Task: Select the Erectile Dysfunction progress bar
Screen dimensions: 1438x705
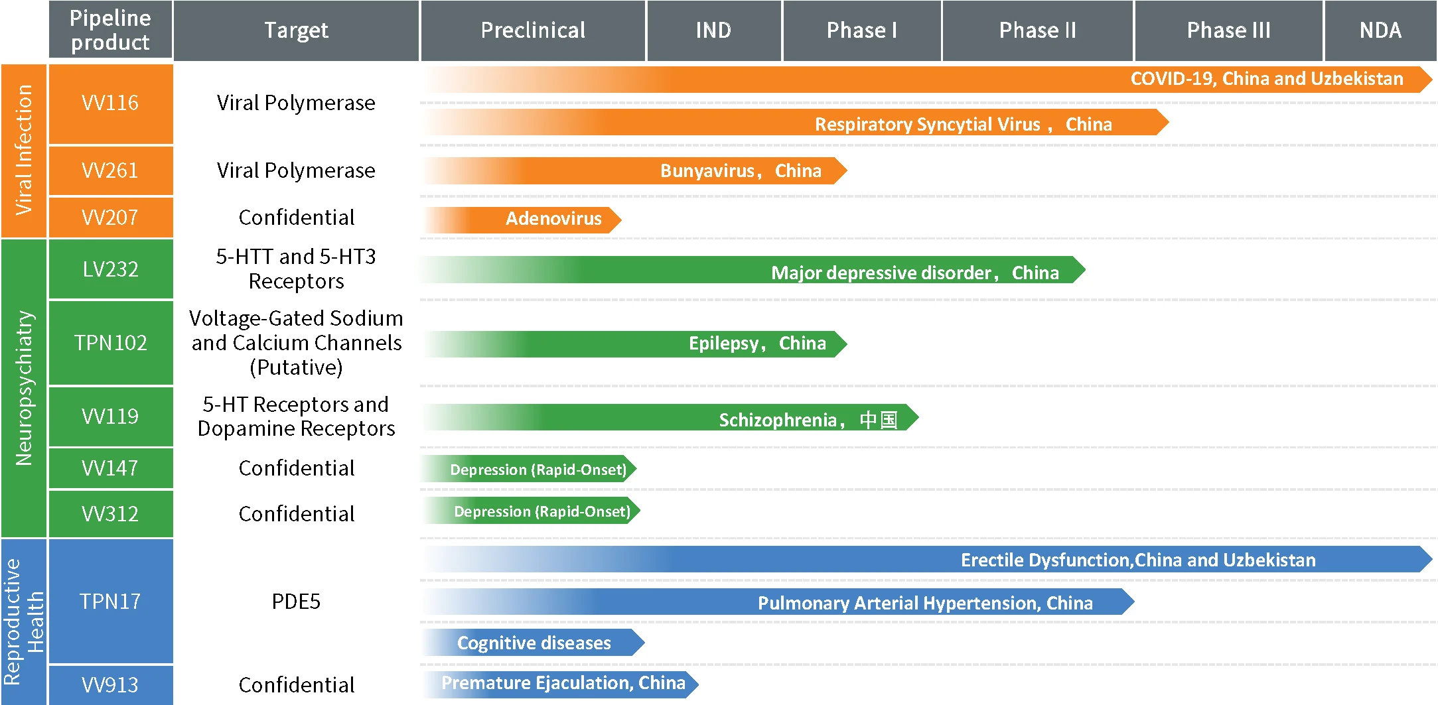Action: point(929,560)
